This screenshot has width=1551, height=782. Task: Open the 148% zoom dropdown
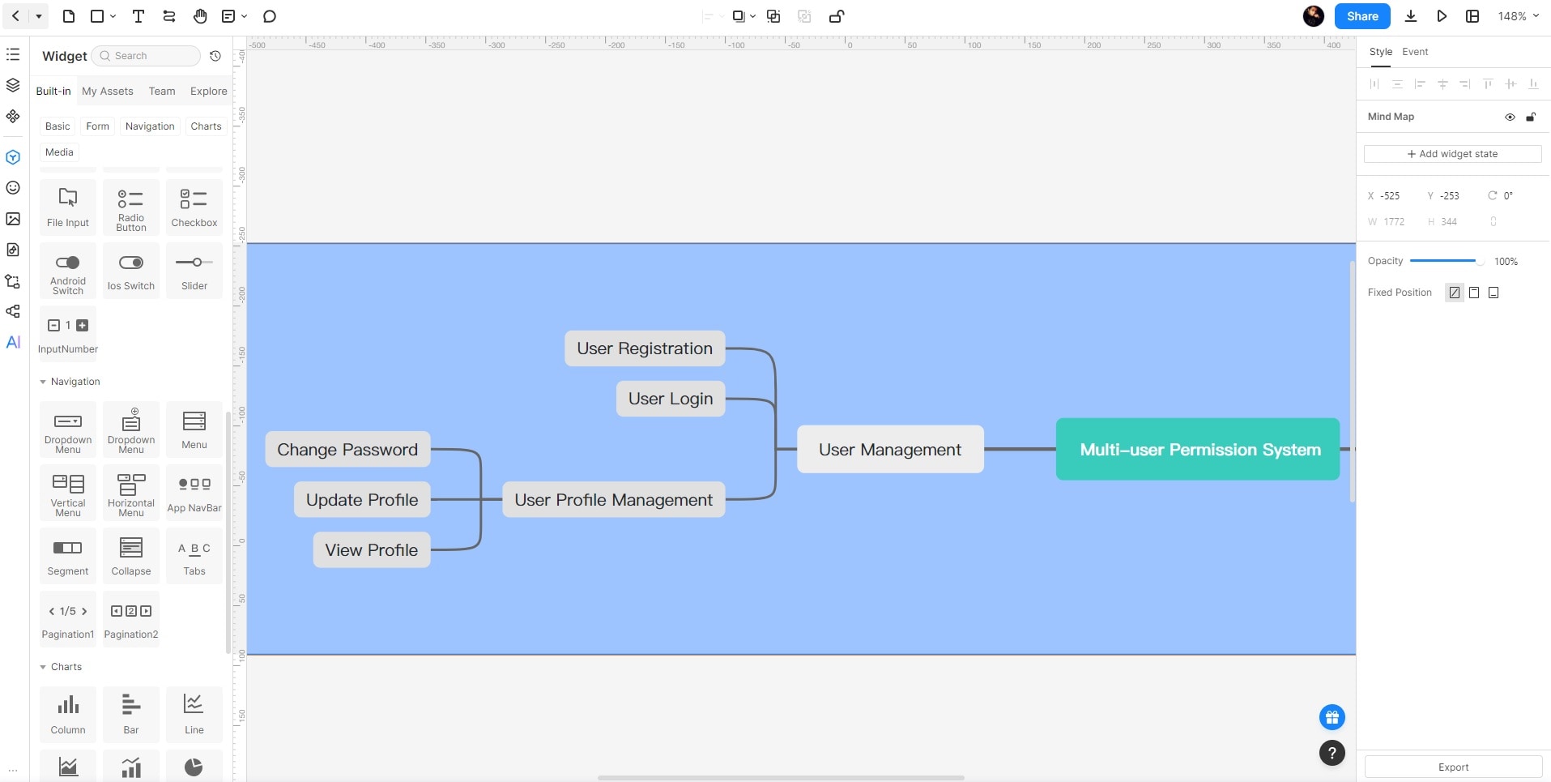click(1518, 16)
